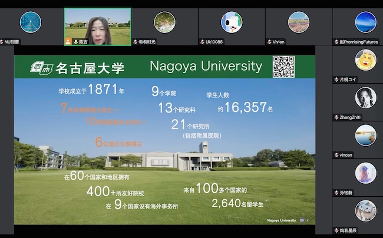This screenshot has width=383, height=238.
Task: Select 赵PromisingFutures' blue sky avatar
Action: [x=366, y=22]
